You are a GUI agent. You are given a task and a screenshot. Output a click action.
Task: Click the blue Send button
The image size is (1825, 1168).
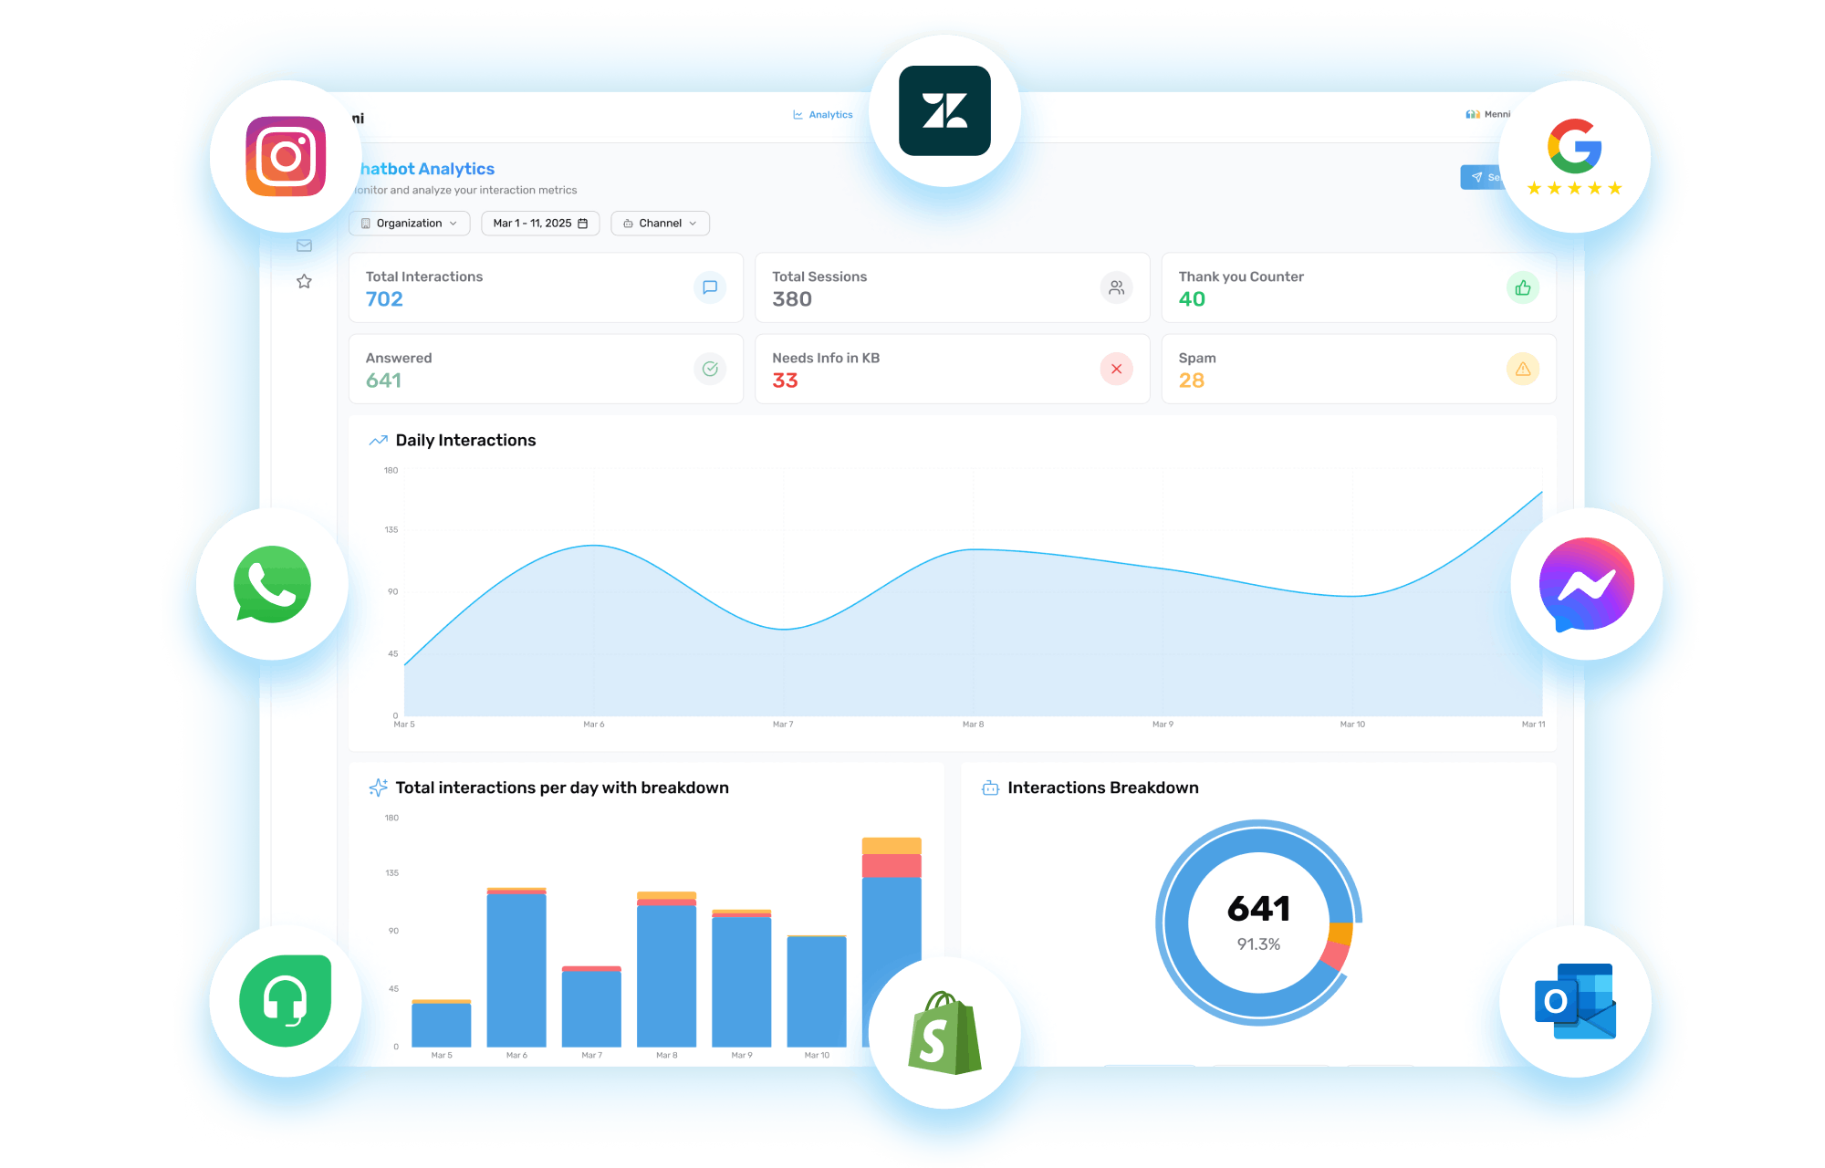[x=1480, y=177]
